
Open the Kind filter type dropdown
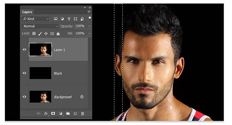tap(35, 19)
